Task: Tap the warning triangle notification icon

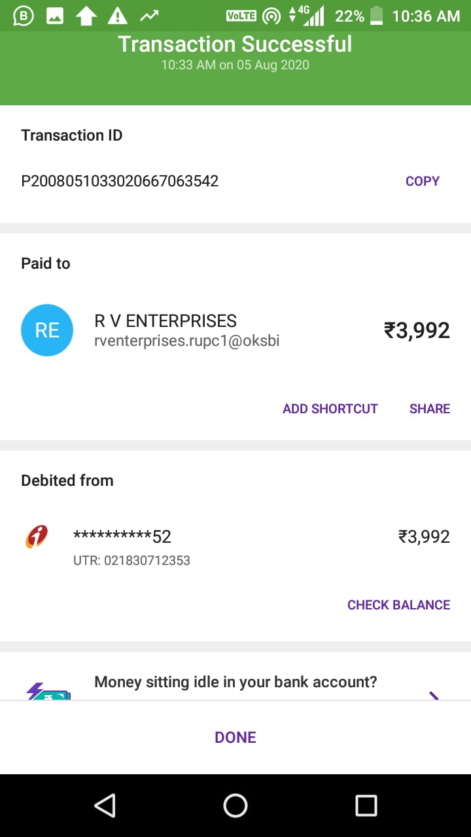Action: click(118, 16)
